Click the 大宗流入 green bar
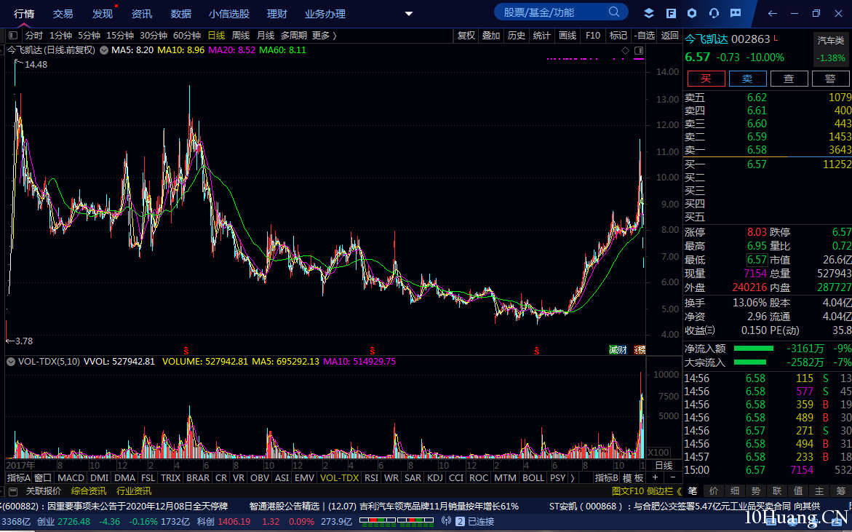This screenshot has width=852, height=532. click(750, 362)
